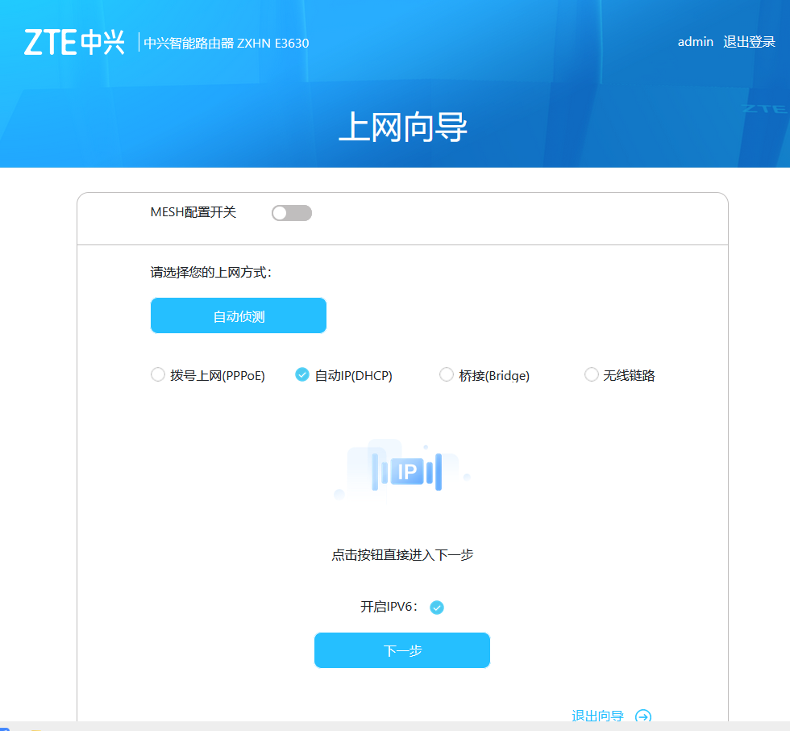Click the 退出向导 link text
The image size is (790, 731).
[597, 716]
